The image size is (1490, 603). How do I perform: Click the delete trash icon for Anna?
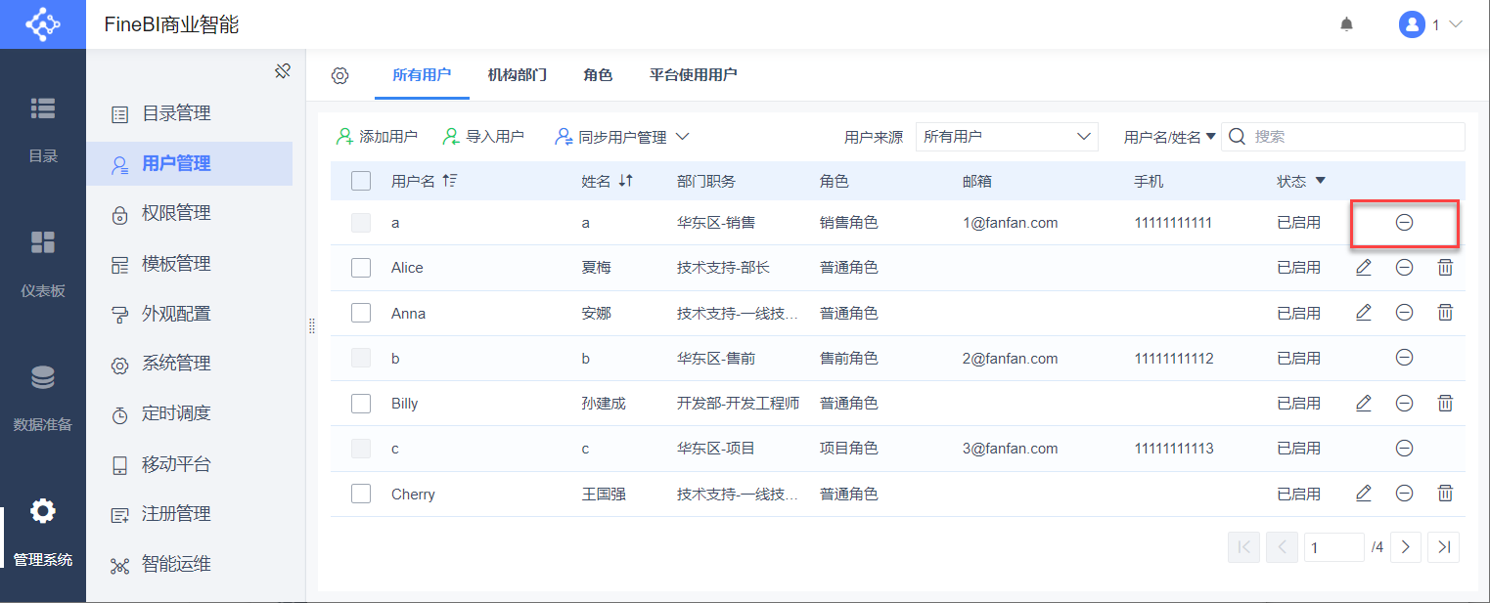coord(1445,313)
